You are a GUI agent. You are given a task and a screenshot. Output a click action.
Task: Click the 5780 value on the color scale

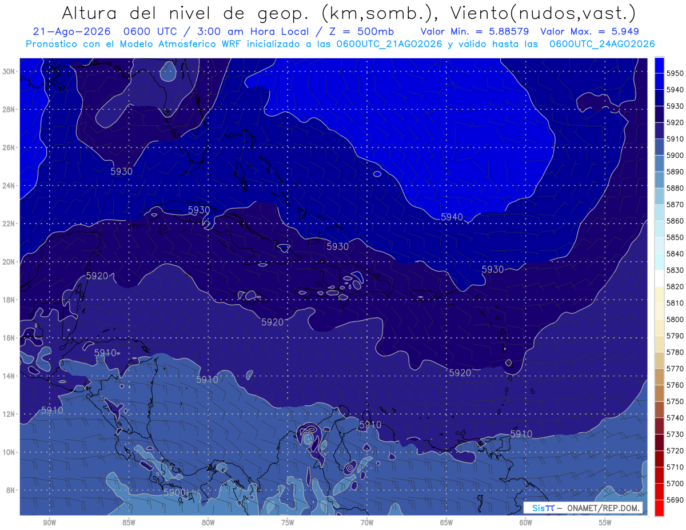click(x=675, y=352)
